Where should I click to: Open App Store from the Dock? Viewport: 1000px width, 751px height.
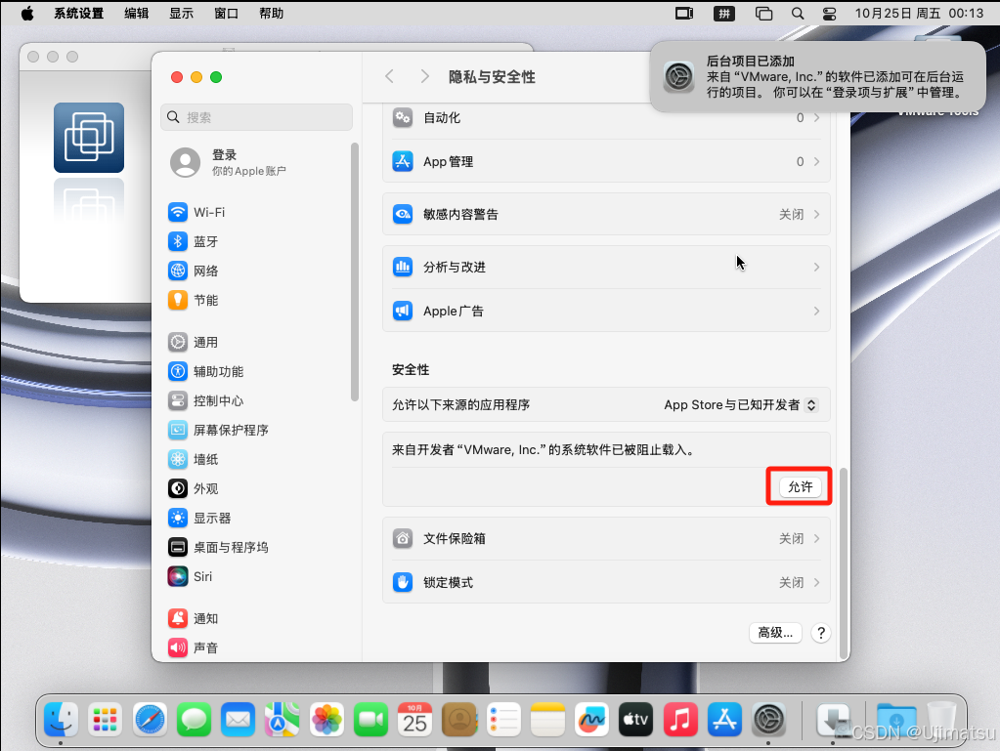724,720
